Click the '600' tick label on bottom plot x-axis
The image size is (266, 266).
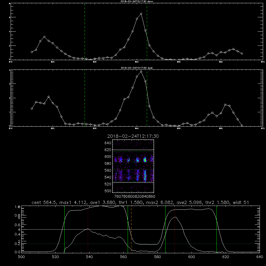(x=192, y=257)
